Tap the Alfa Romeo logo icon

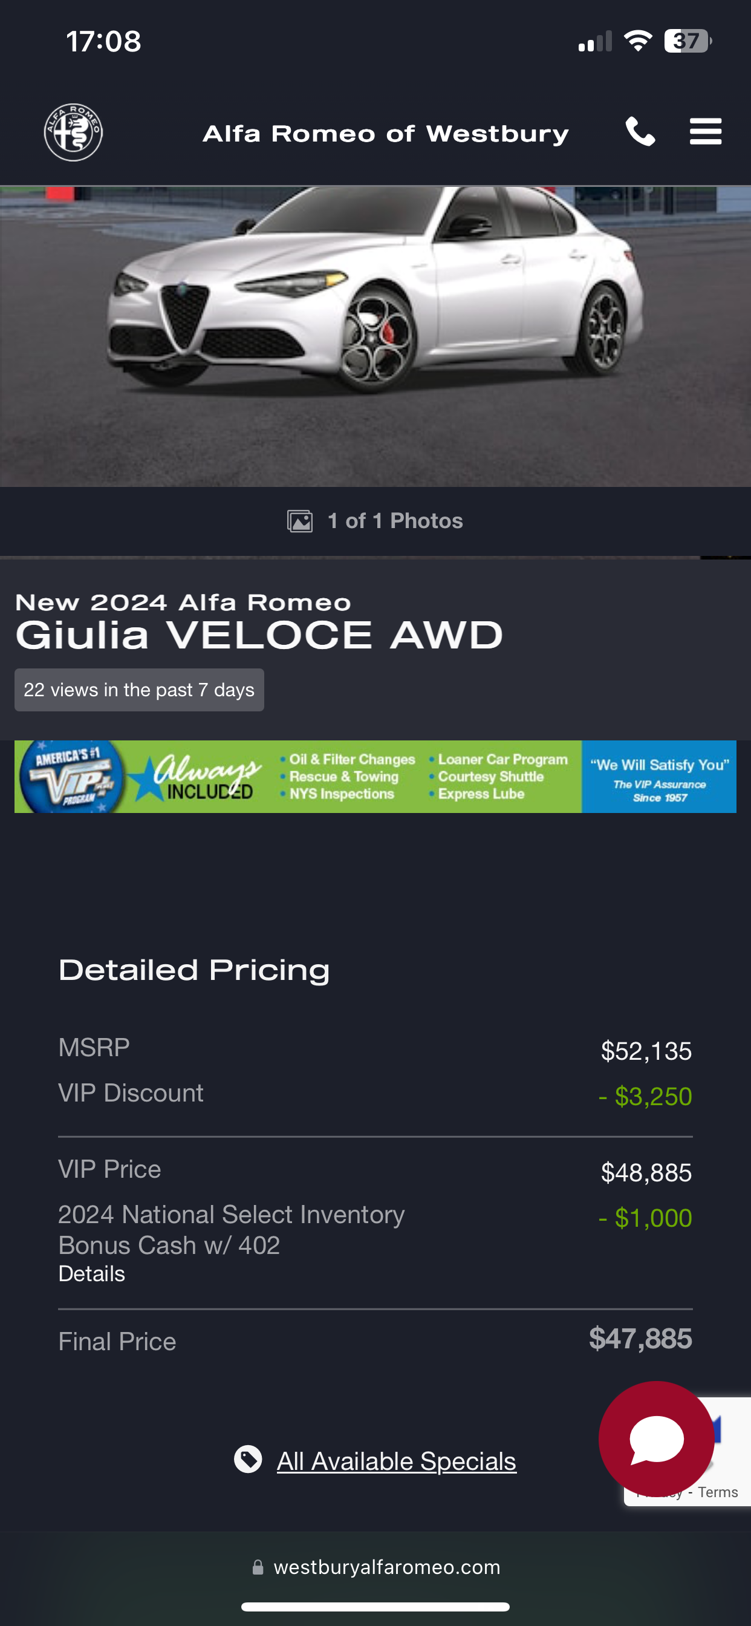[x=73, y=132]
